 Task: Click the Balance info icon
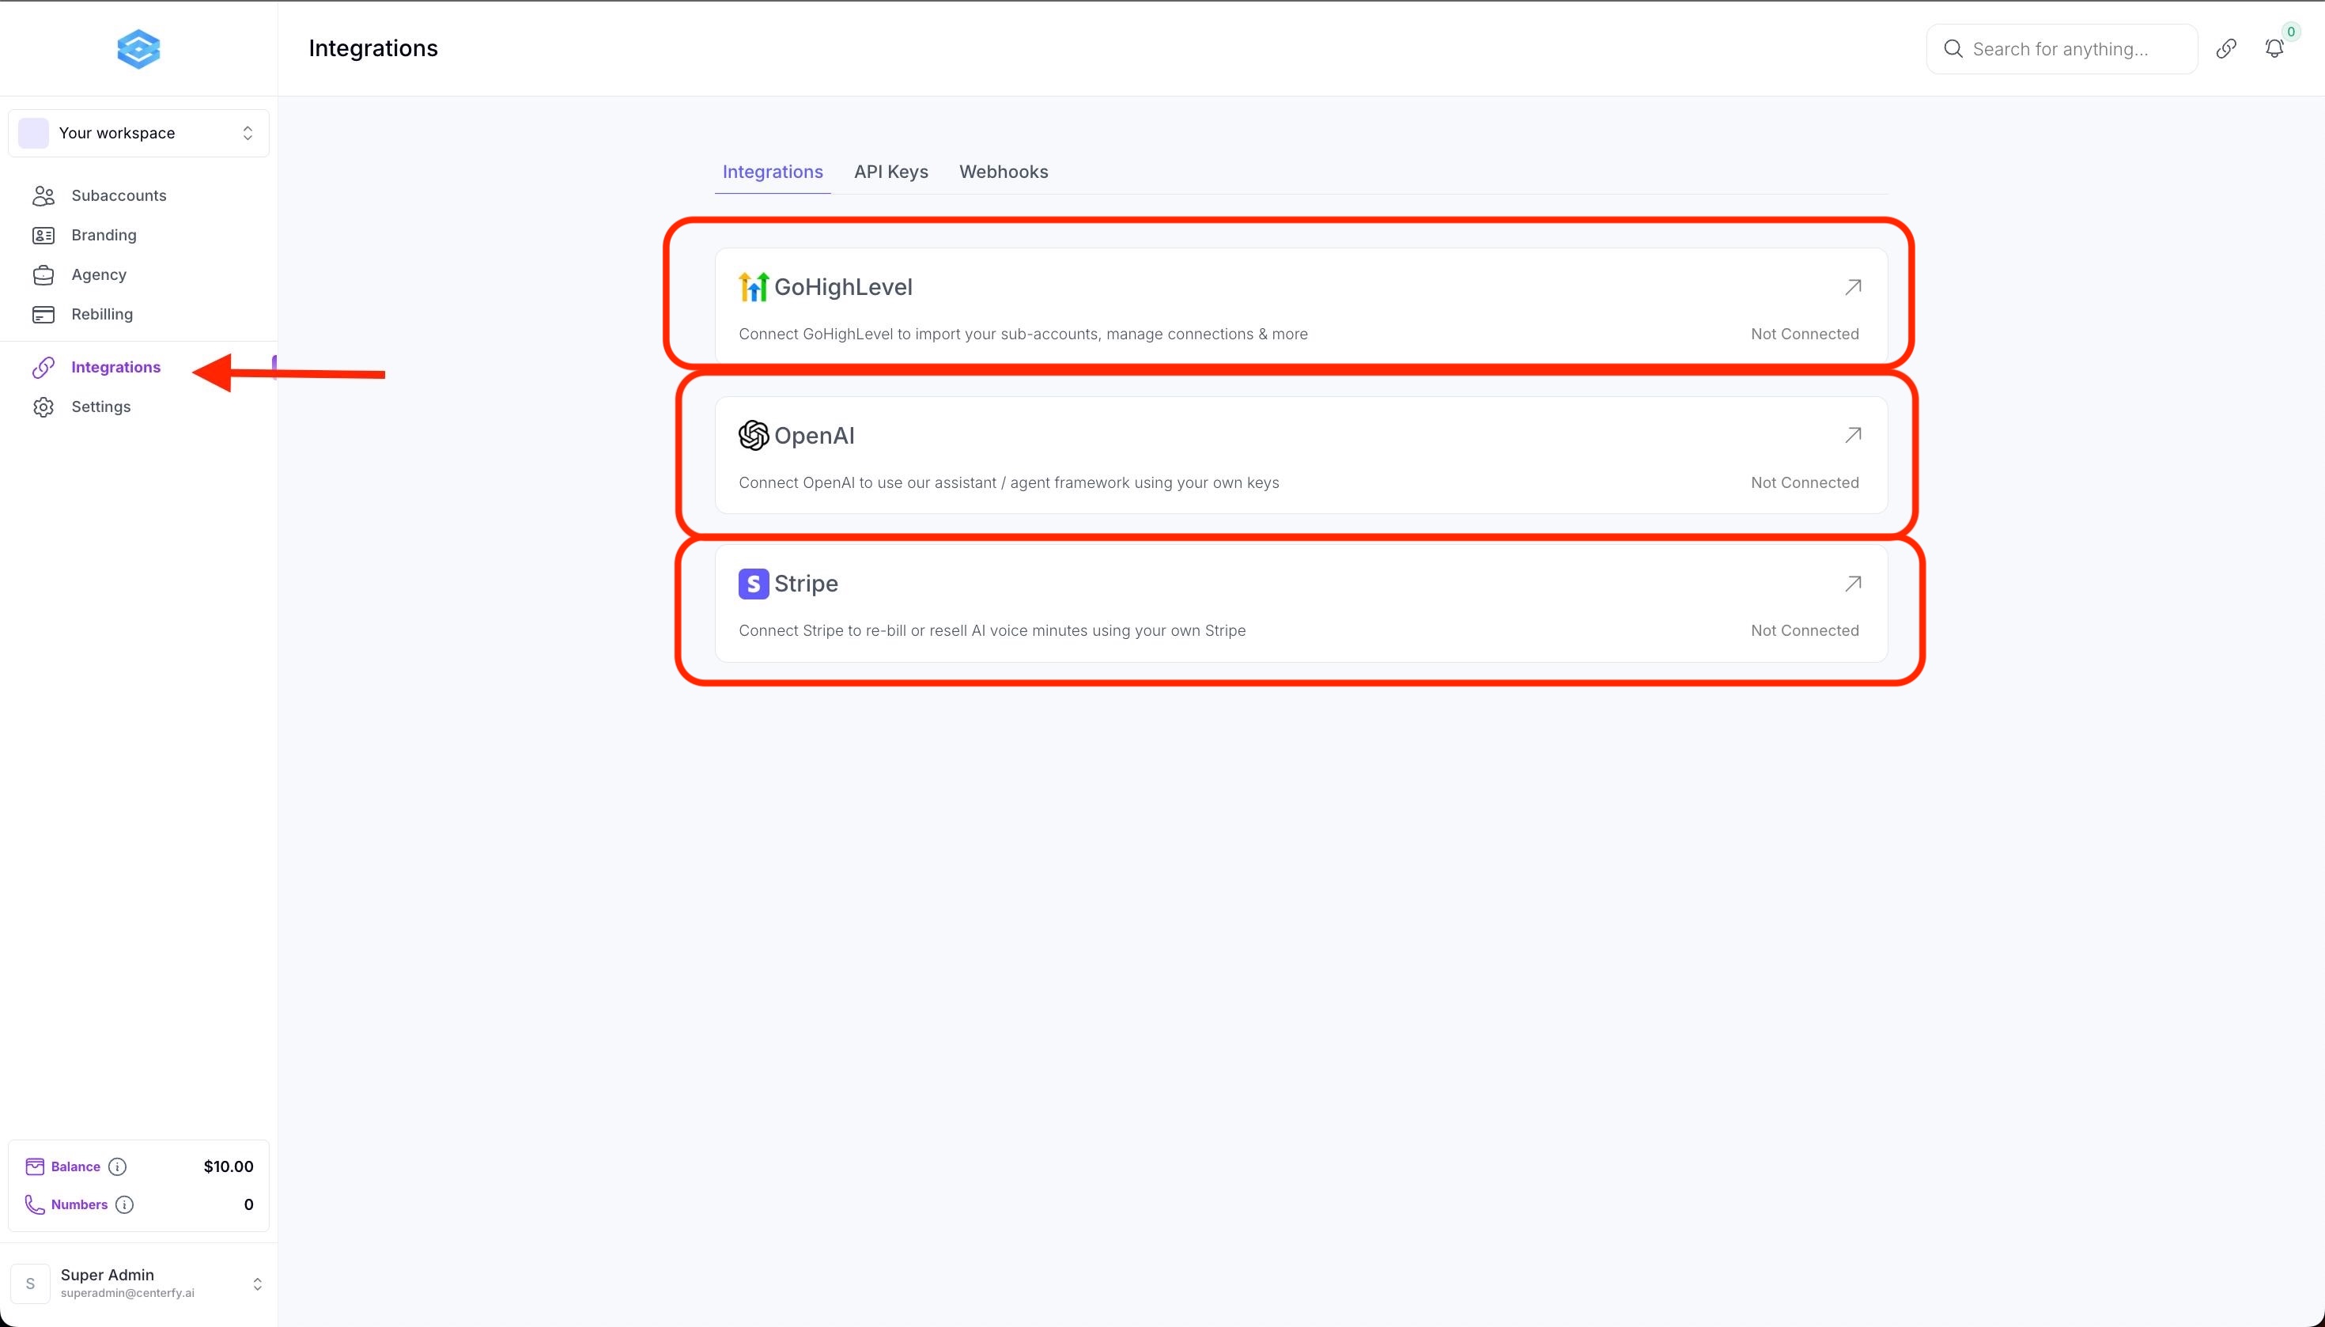pos(118,1166)
